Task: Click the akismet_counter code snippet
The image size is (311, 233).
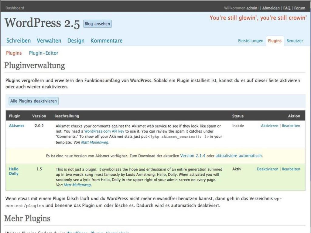Action: coord(178,137)
